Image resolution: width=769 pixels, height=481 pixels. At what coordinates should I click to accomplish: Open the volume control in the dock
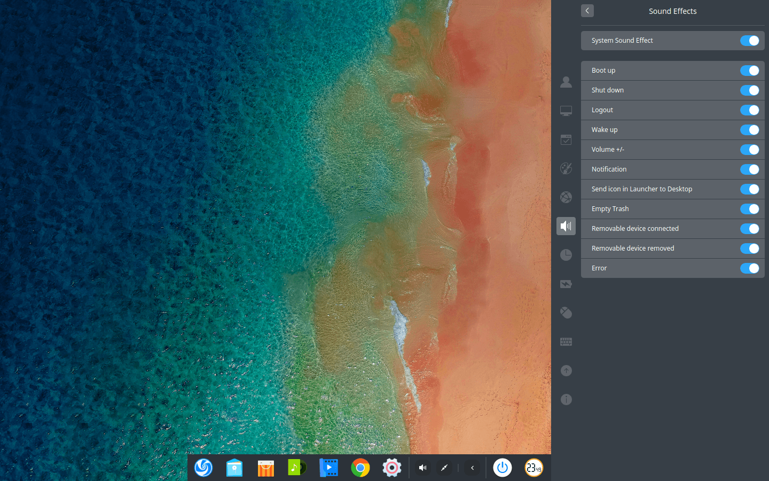(422, 468)
